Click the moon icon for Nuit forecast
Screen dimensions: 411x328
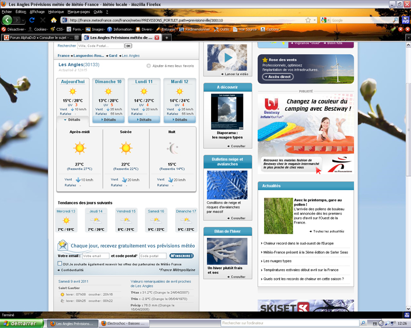[x=173, y=148]
